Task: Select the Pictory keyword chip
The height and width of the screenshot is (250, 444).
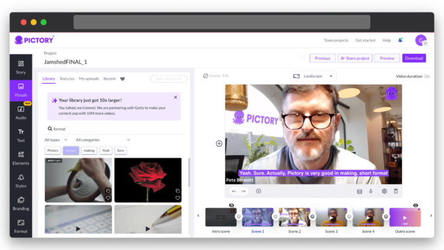Action: [52, 150]
